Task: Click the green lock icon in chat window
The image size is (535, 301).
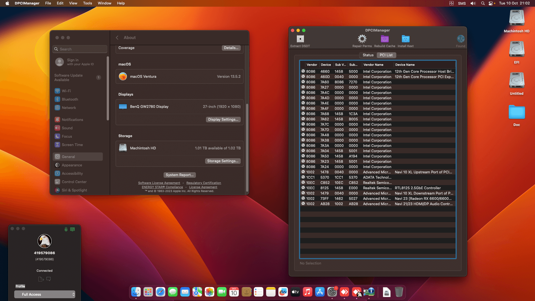Action: point(66,229)
